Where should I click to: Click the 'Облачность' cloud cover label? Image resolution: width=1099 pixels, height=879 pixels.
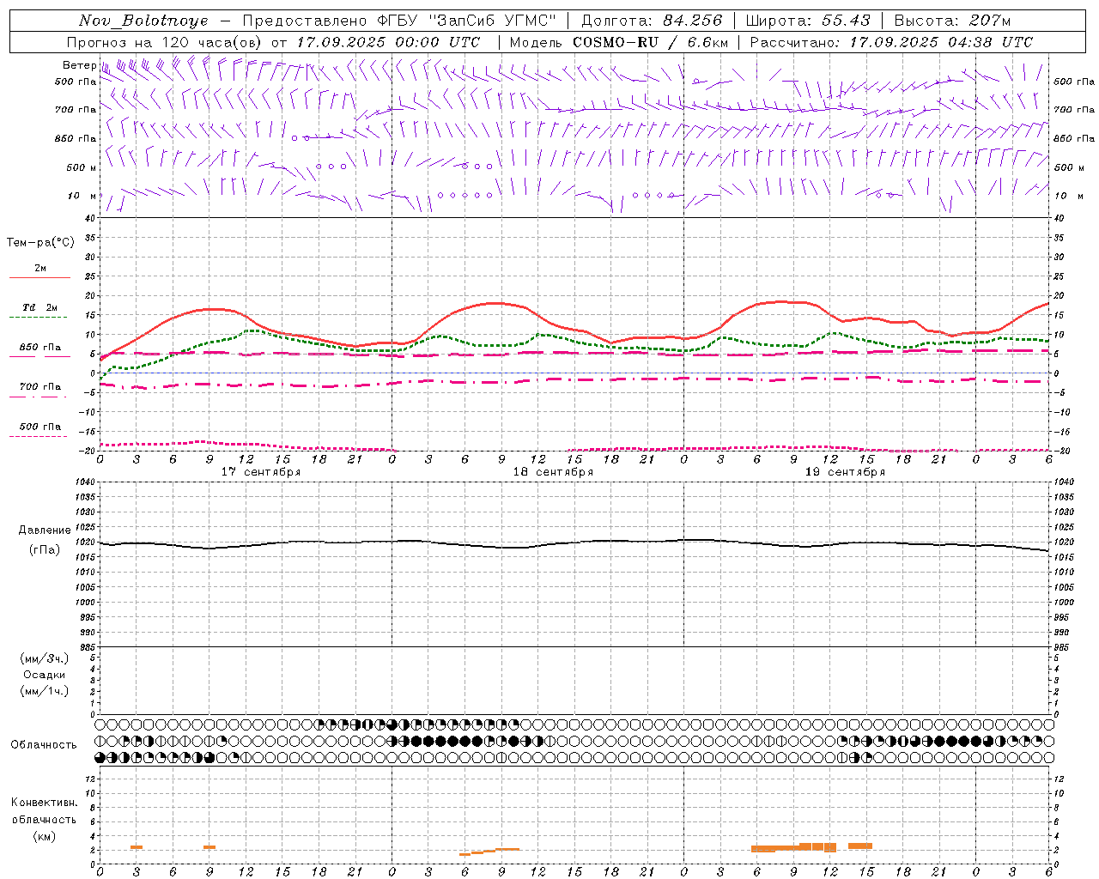[44, 745]
